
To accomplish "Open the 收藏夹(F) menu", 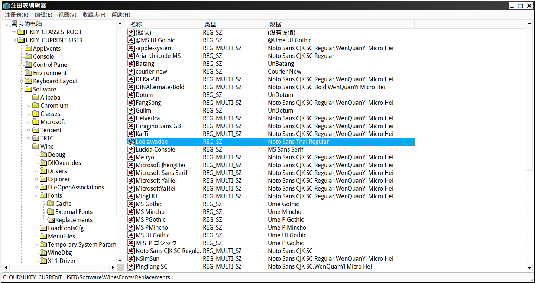I will (94, 15).
